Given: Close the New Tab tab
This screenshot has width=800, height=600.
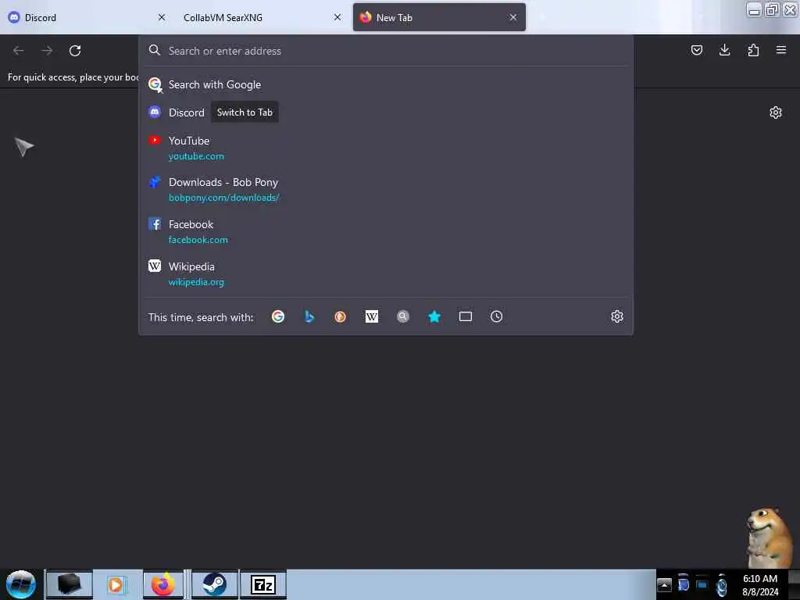Looking at the screenshot, I should [513, 17].
